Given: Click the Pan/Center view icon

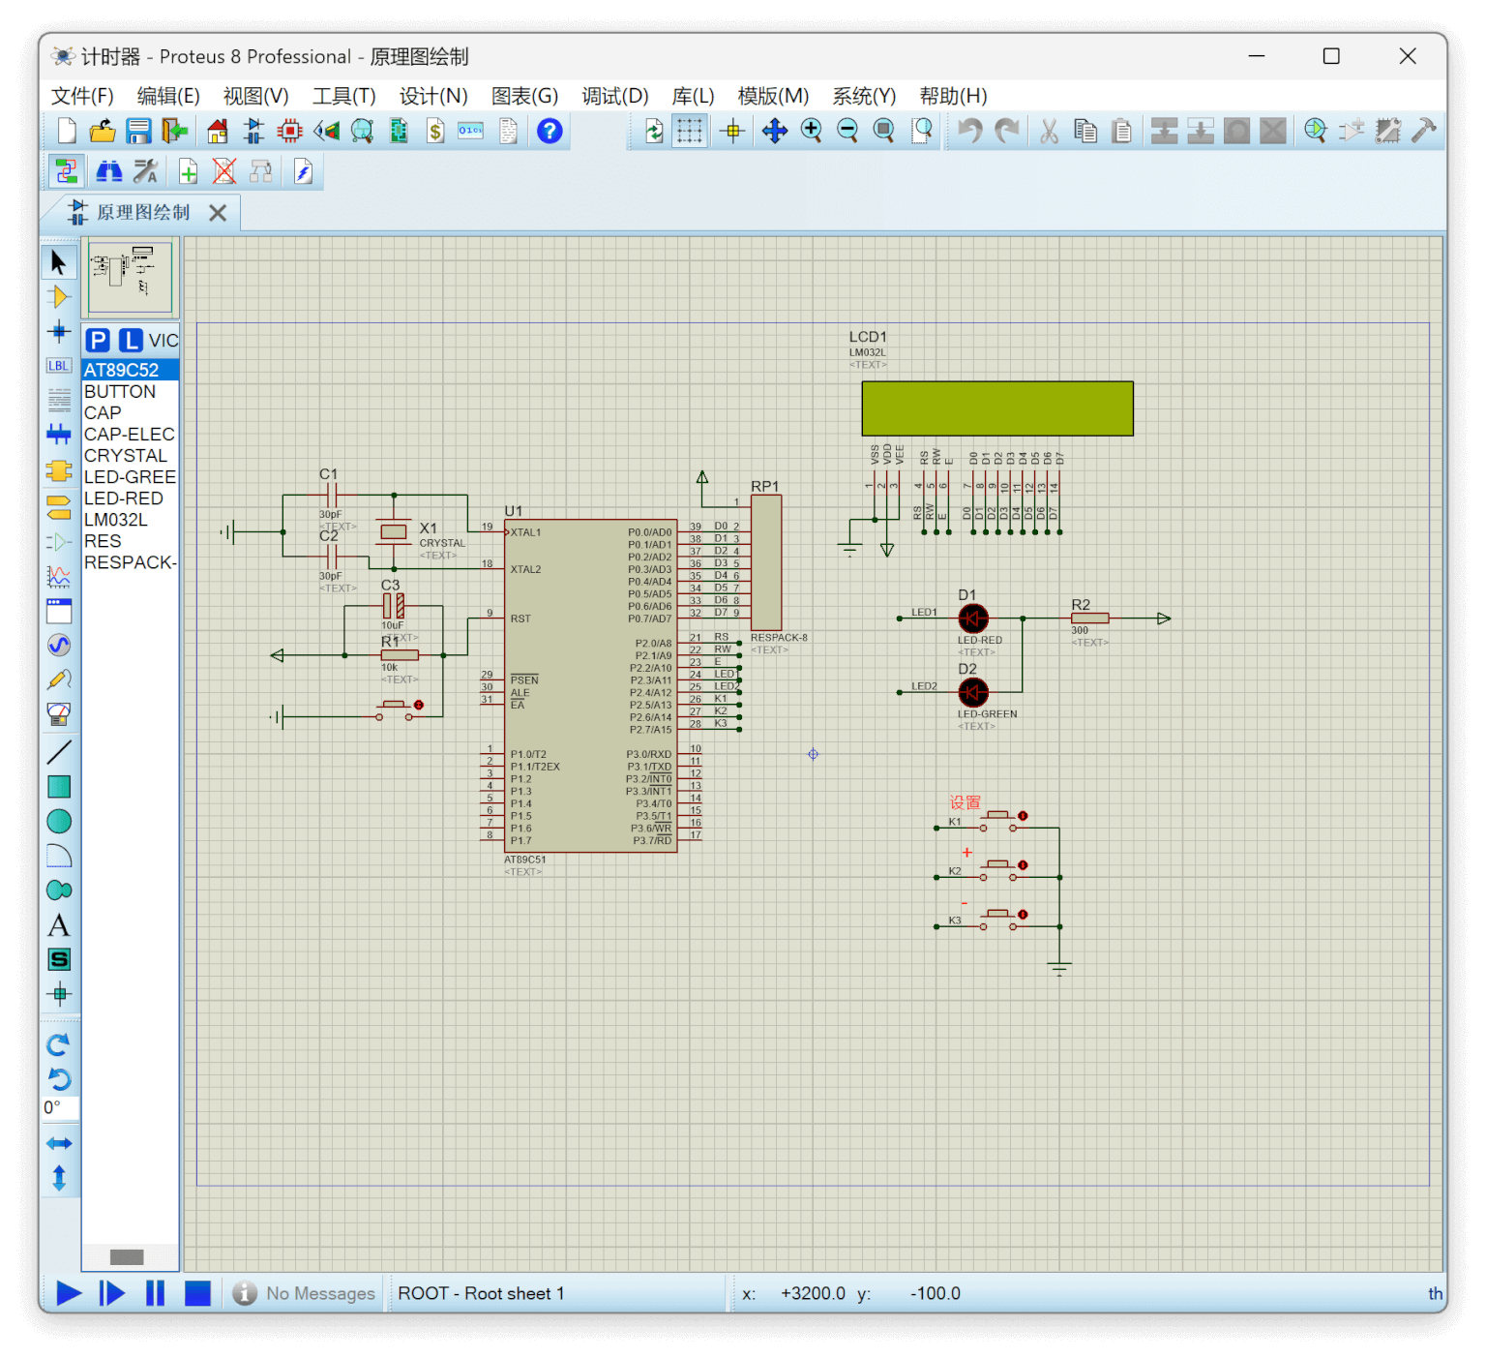Looking at the screenshot, I should (775, 131).
